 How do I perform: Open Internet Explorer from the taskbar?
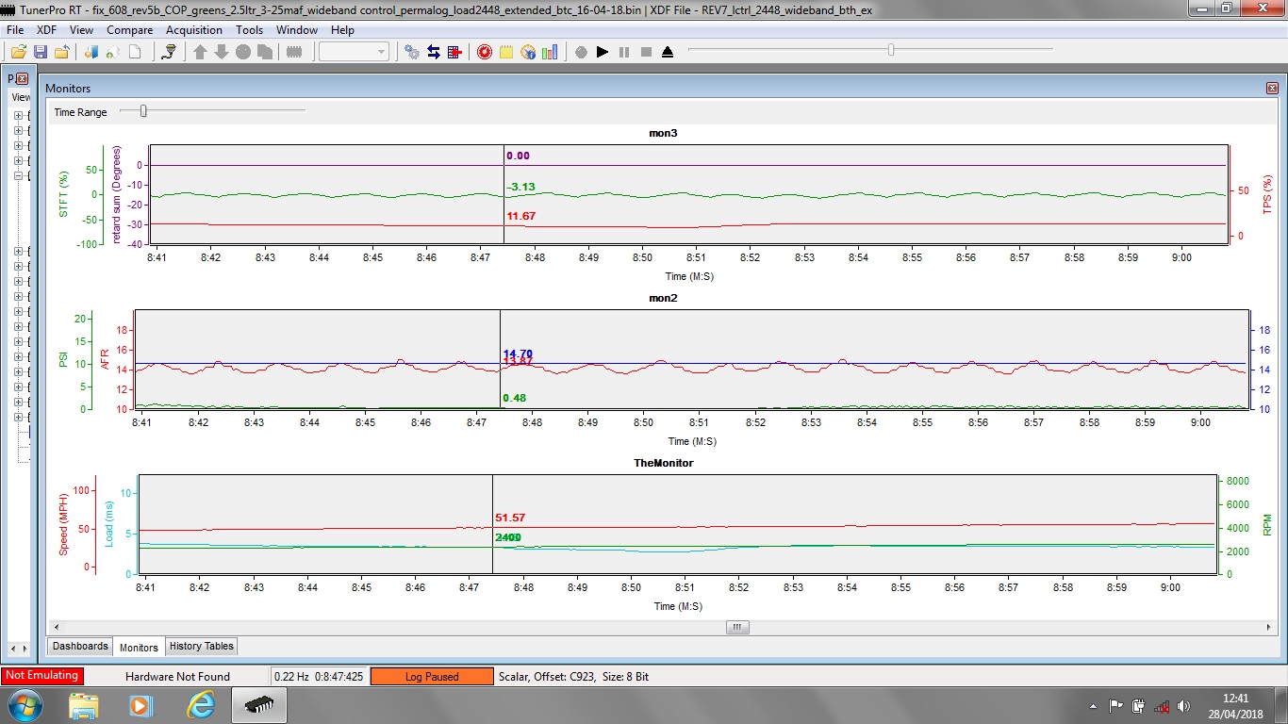coord(200,705)
